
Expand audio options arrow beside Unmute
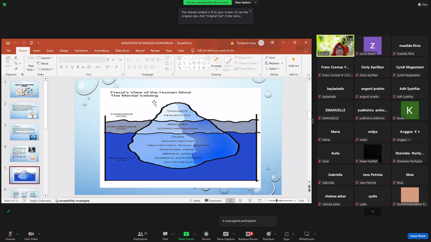(18, 234)
